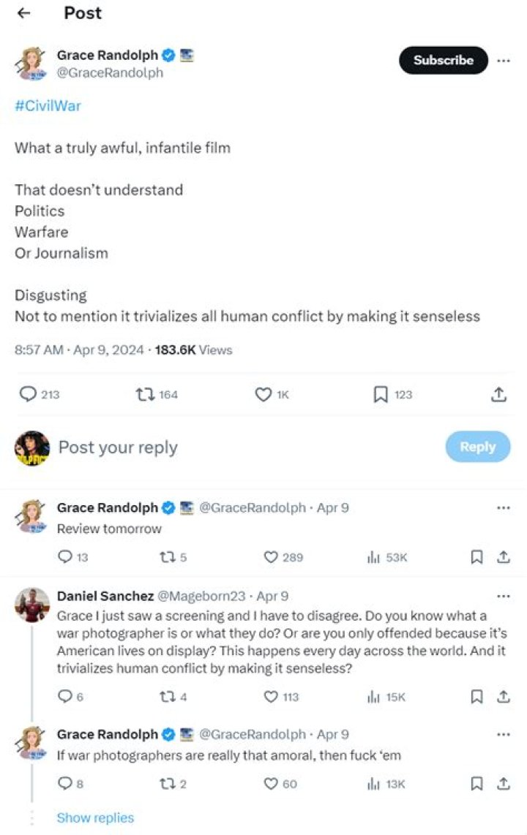The height and width of the screenshot is (835, 527).
Task: Bookmark the main post with 123 bookmarks
Action: (x=381, y=394)
